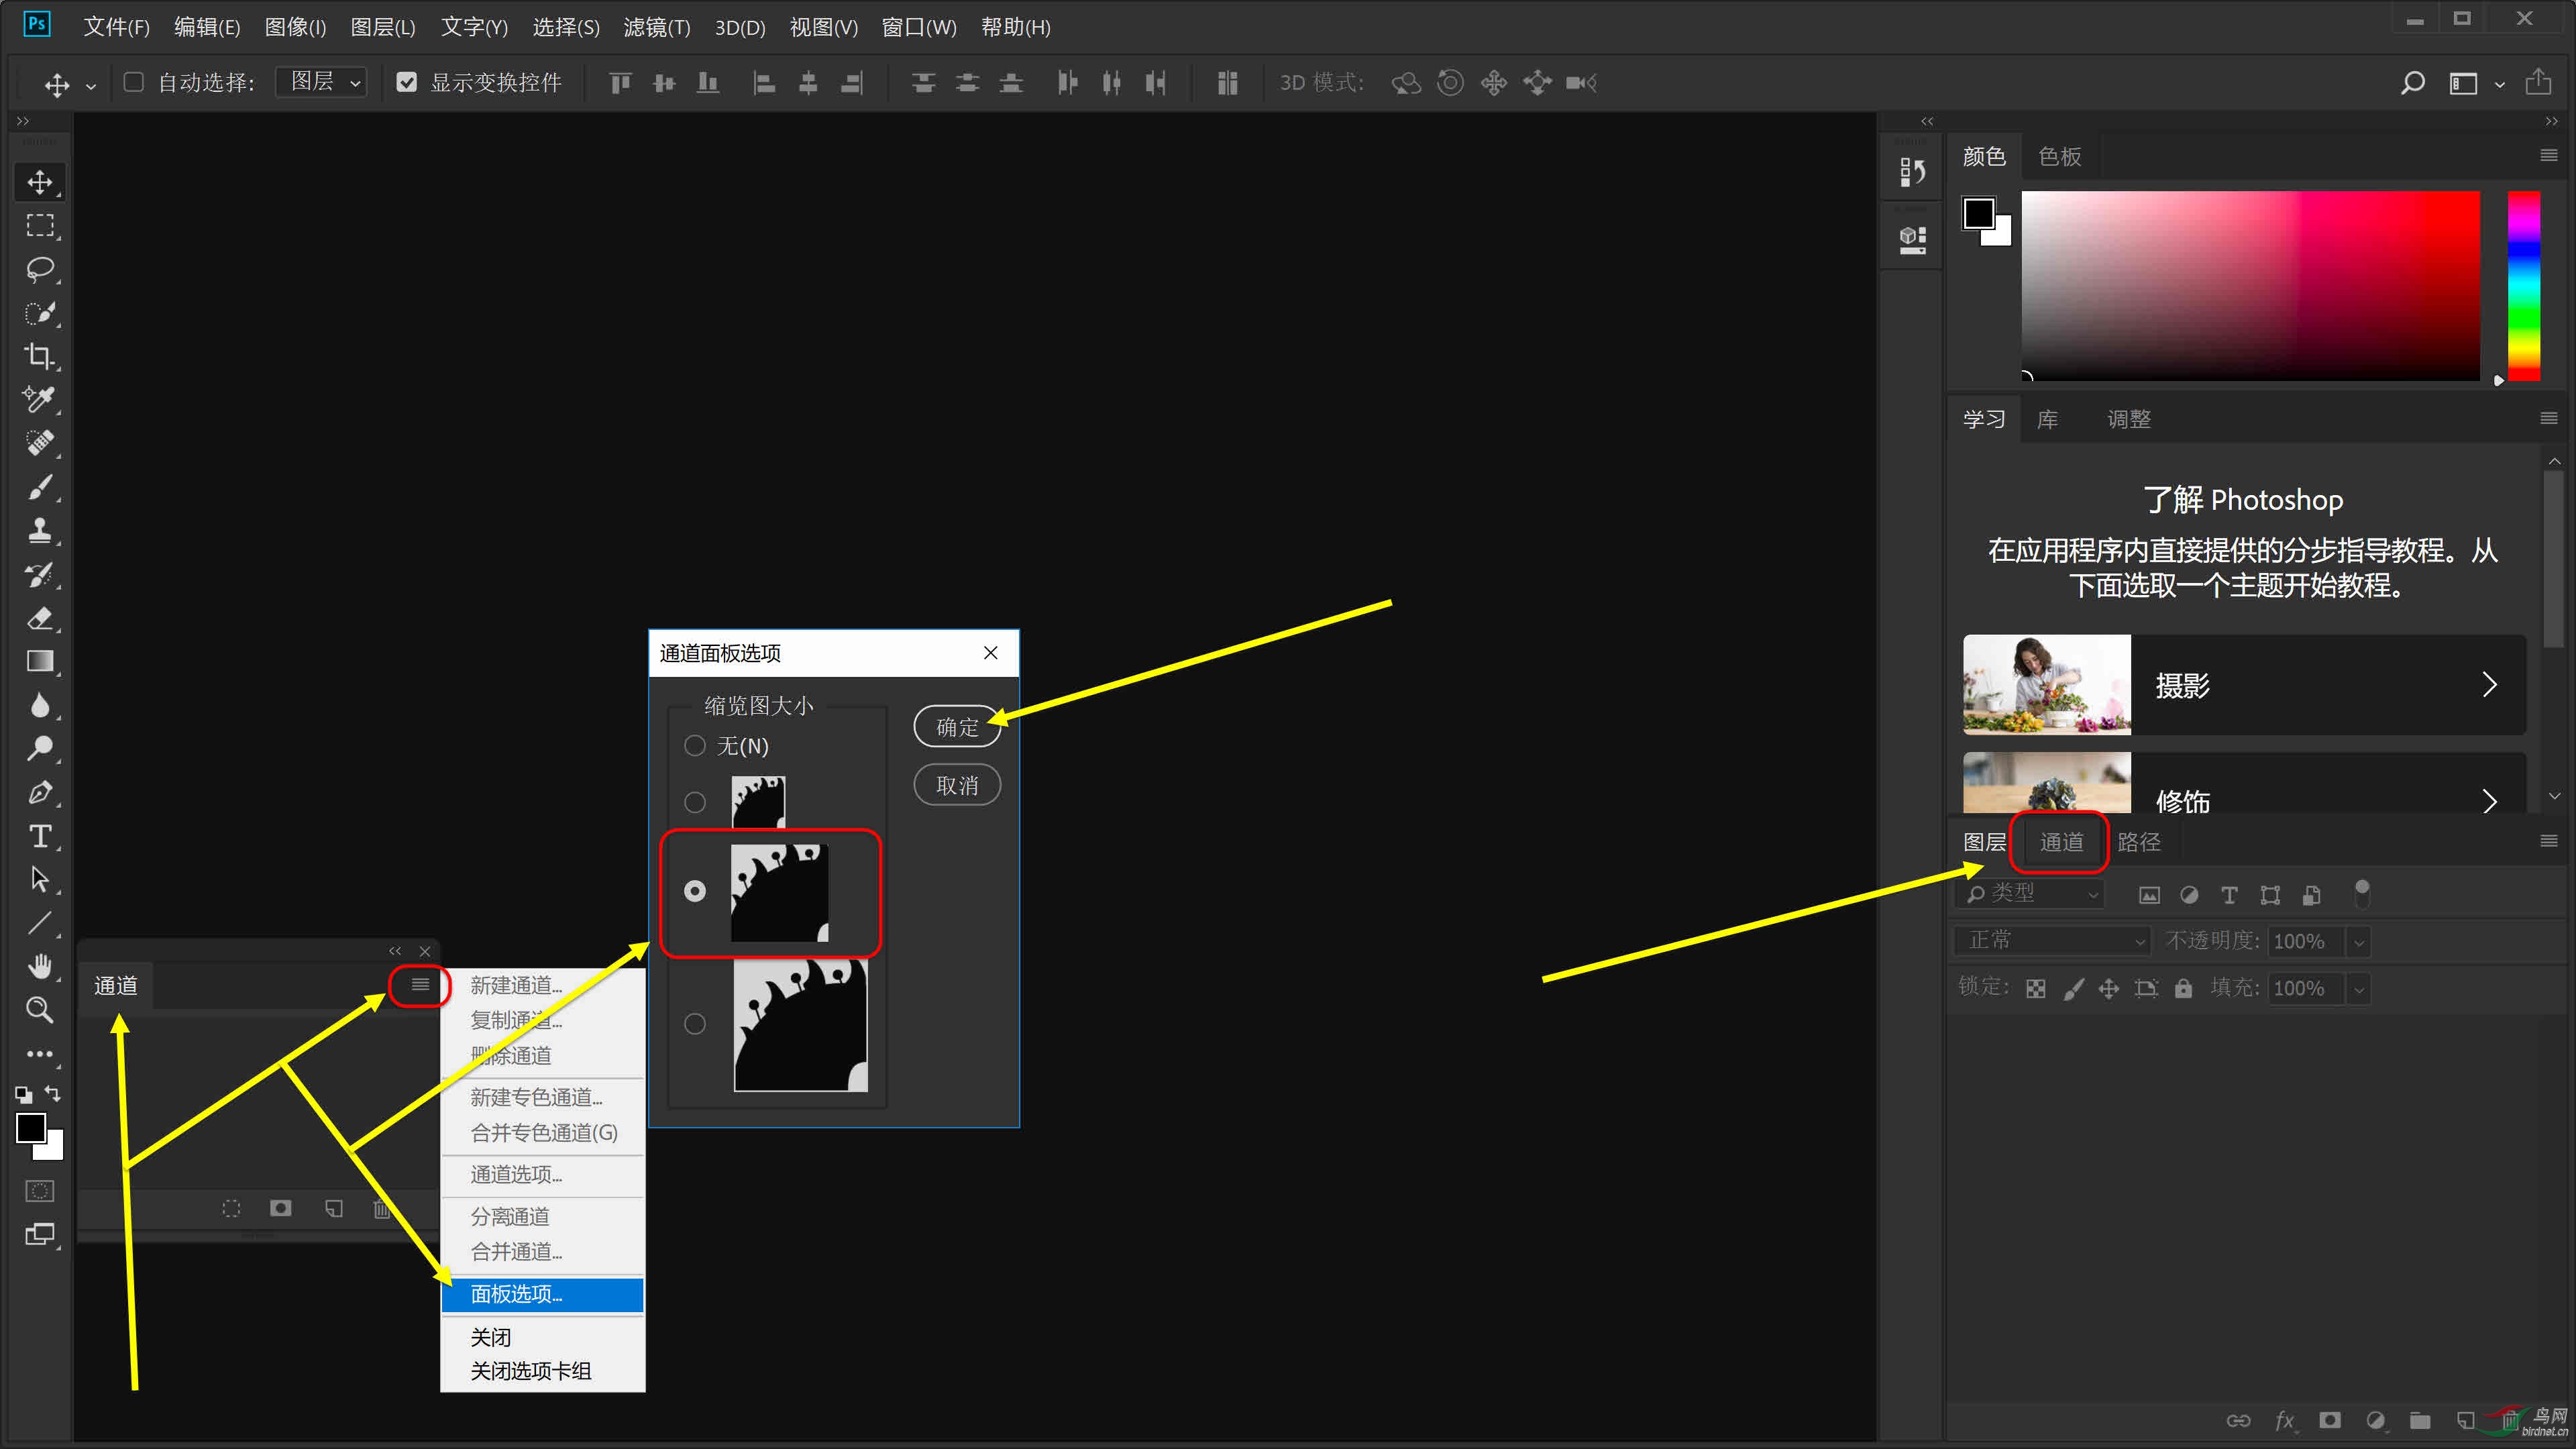Pick the Horizontal Type tool
Viewport: 2576px width, 1449px height.
tap(39, 836)
